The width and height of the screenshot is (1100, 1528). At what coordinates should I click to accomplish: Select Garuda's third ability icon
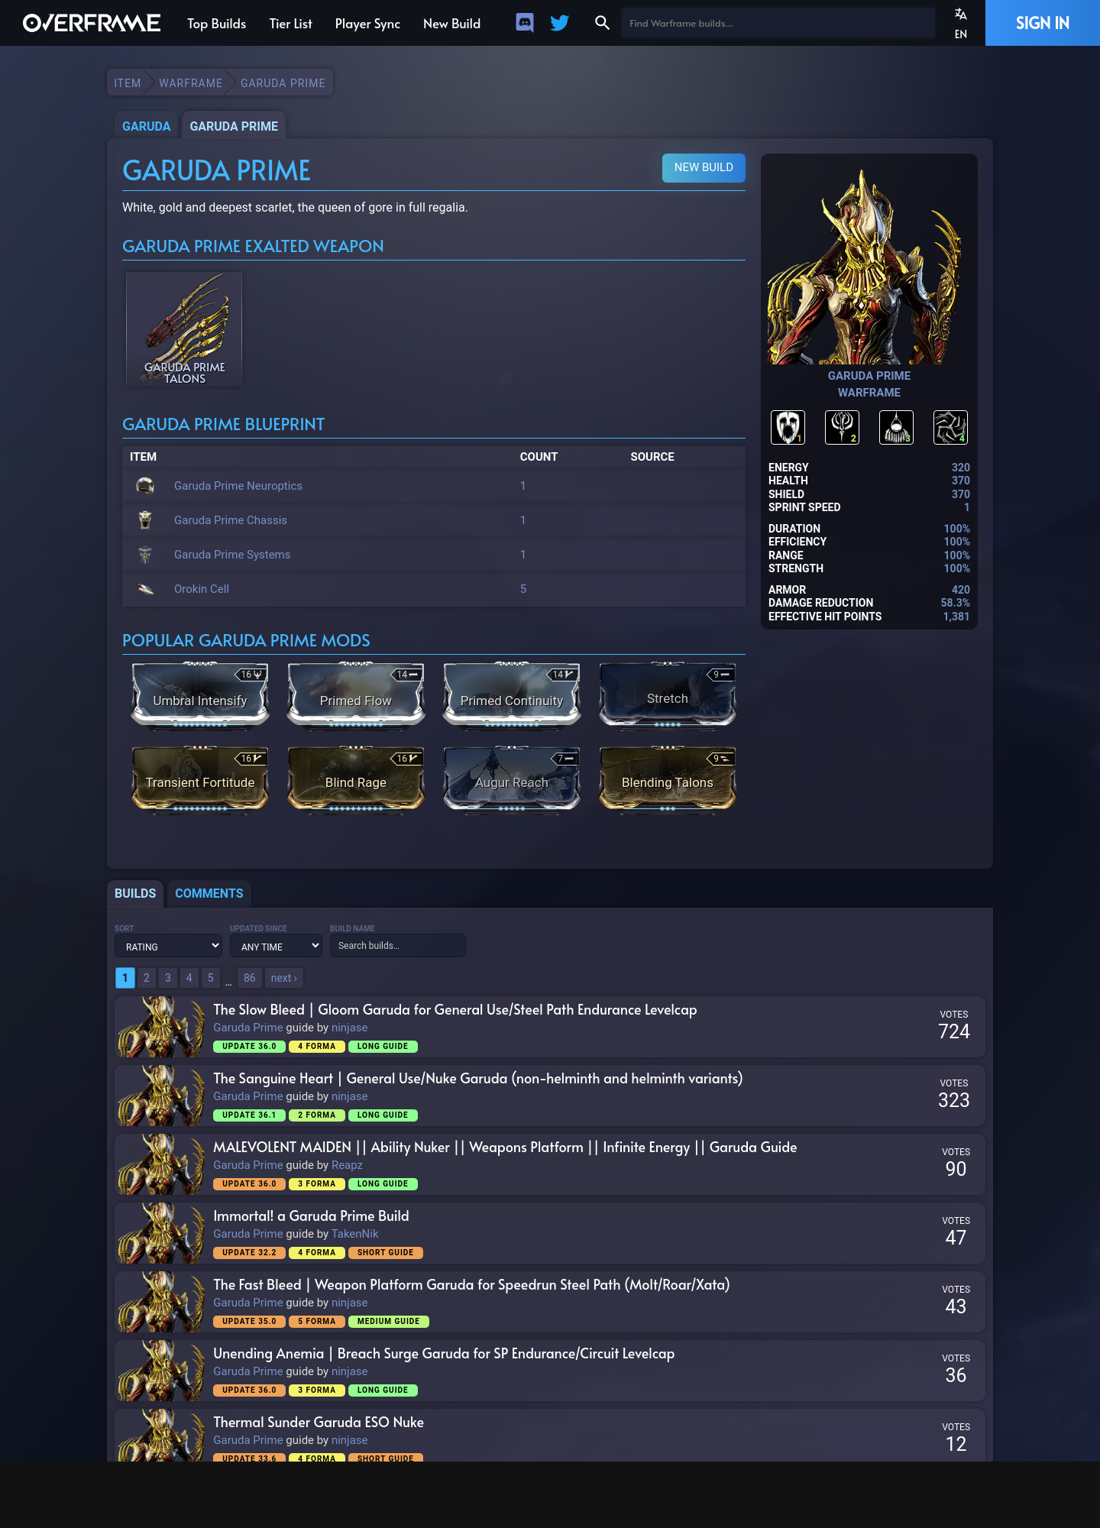point(896,427)
